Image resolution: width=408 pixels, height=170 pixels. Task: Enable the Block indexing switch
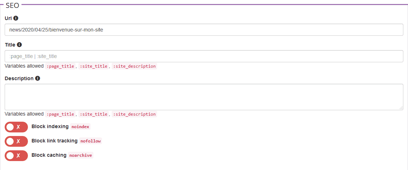coord(16,127)
